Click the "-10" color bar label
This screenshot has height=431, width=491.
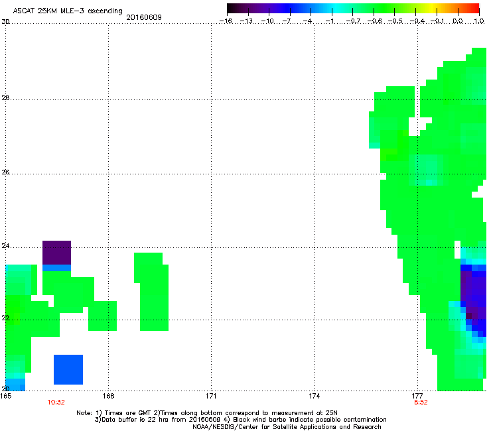268,21
